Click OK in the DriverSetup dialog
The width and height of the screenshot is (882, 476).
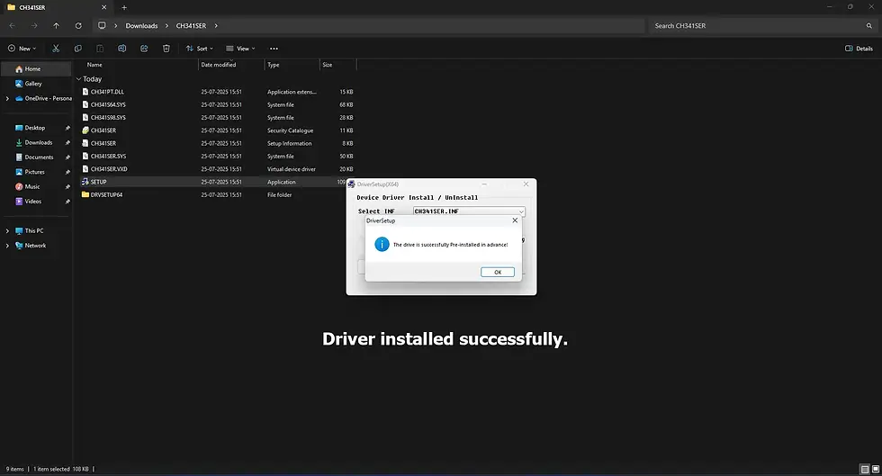pyautogui.click(x=498, y=272)
